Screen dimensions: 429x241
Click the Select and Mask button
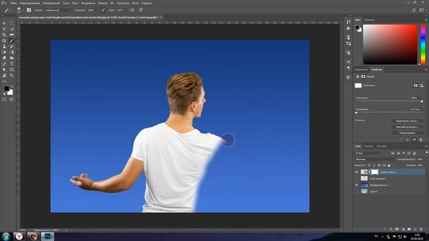tap(407, 120)
